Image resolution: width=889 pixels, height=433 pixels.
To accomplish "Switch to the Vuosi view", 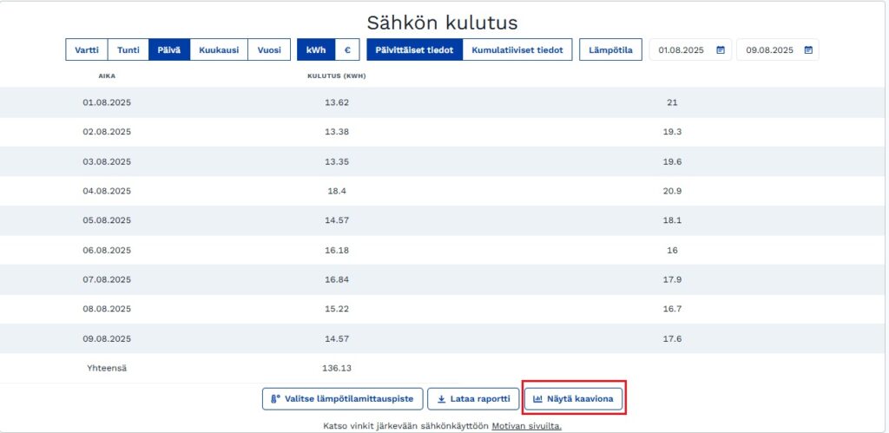I will (x=269, y=50).
